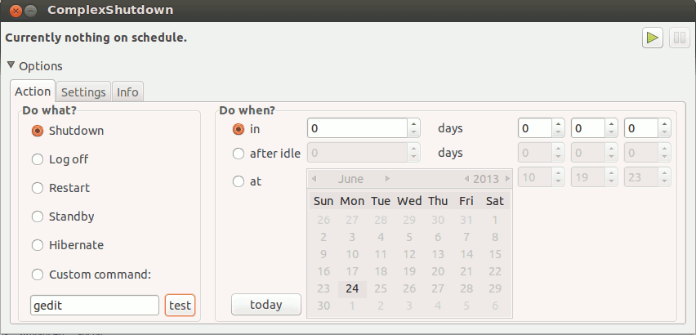Decrease the days value in spinner

[x=413, y=133]
